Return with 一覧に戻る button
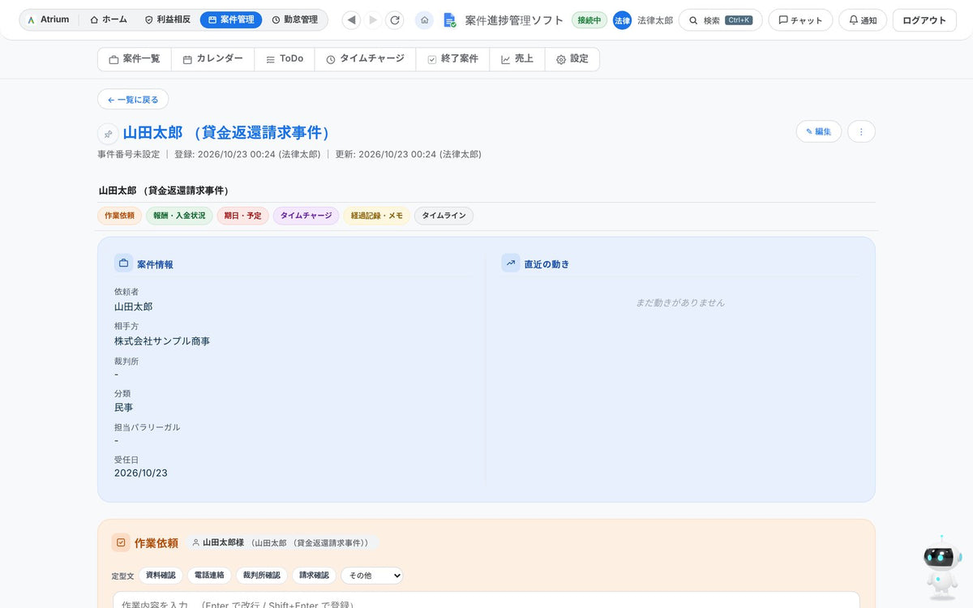Viewport: 973px width, 608px height. pyautogui.click(x=133, y=100)
